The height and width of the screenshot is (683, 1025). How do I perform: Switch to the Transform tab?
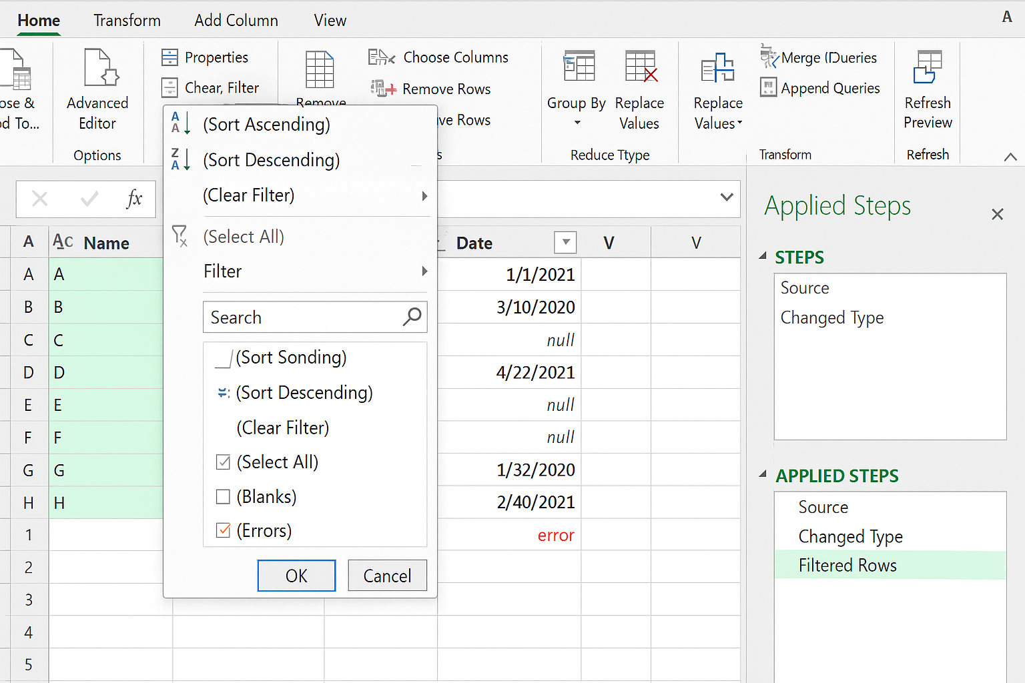(x=127, y=21)
